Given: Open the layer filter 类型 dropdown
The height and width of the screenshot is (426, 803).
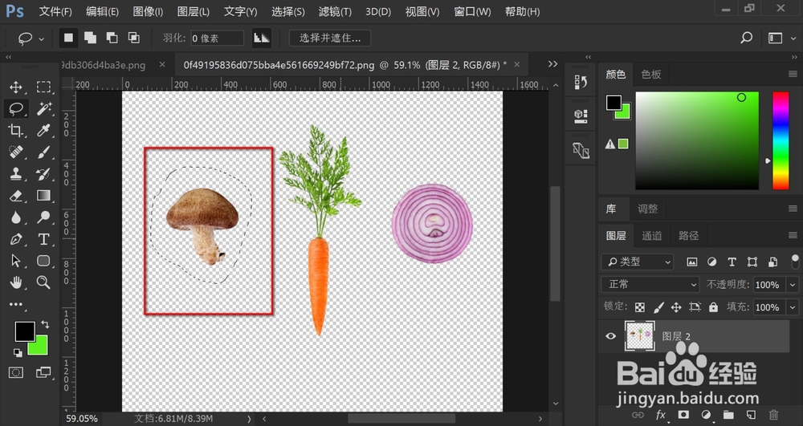Looking at the screenshot, I should point(638,262).
